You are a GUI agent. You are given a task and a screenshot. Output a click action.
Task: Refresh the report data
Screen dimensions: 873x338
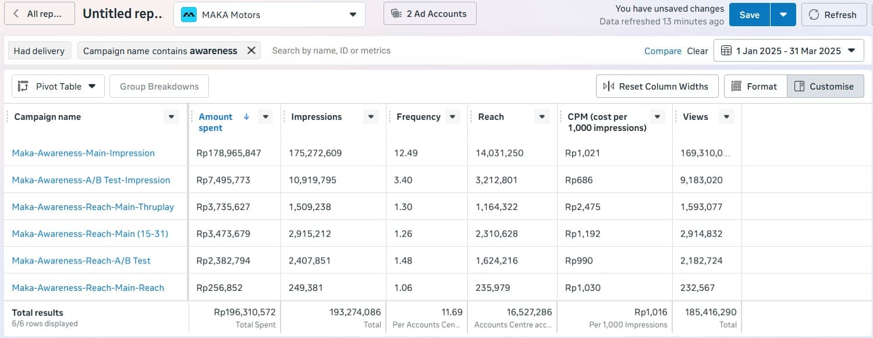[833, 15]
